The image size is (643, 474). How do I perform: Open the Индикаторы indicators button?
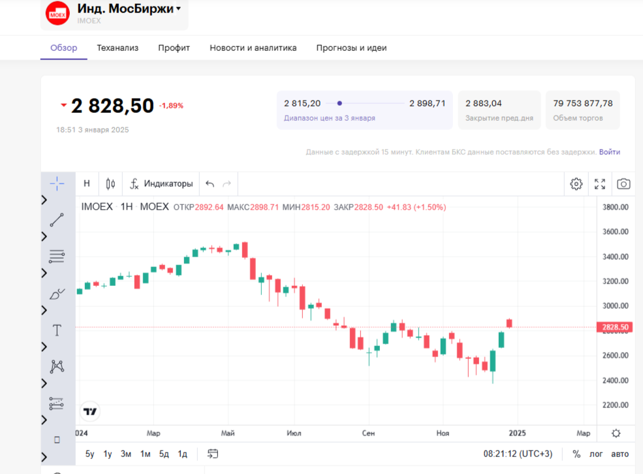[x=161, y=184]
